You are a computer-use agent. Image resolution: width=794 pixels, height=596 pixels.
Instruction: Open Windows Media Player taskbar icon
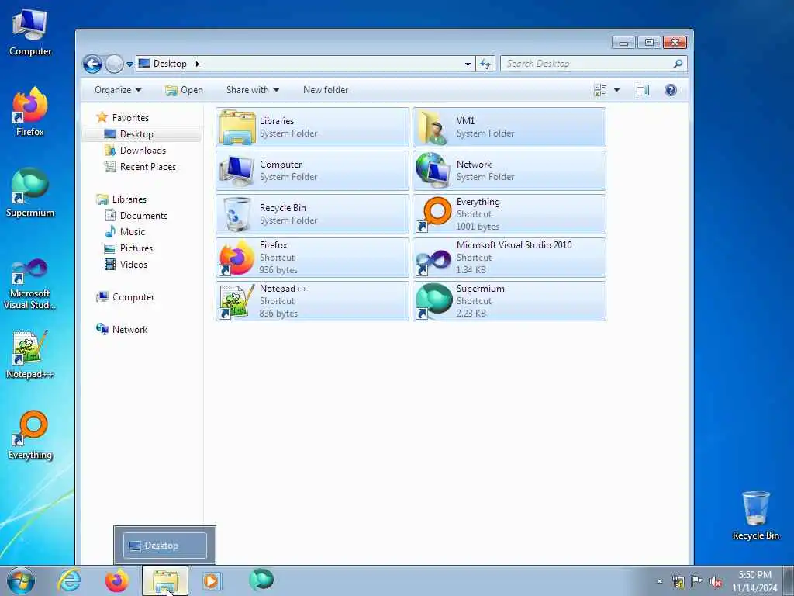tap(212, 580)
